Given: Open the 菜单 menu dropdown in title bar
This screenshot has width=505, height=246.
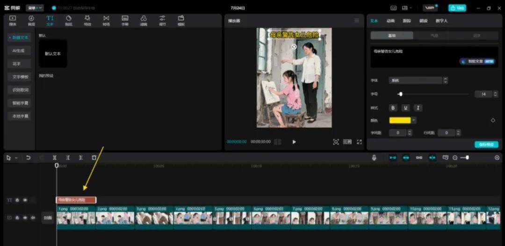Looking at the screenshot, I should [x=35, y=8].
